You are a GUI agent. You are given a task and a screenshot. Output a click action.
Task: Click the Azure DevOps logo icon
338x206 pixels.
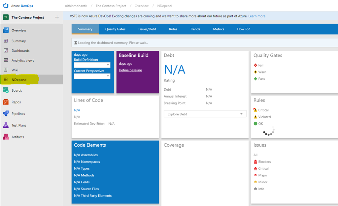click(5, 6)
